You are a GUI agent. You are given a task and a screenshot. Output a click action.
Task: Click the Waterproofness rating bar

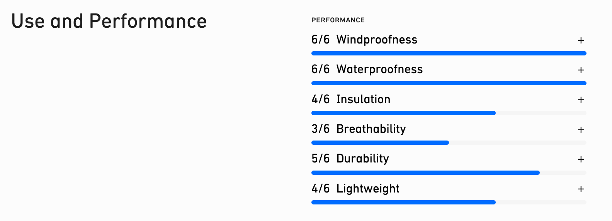coord(449,83)
